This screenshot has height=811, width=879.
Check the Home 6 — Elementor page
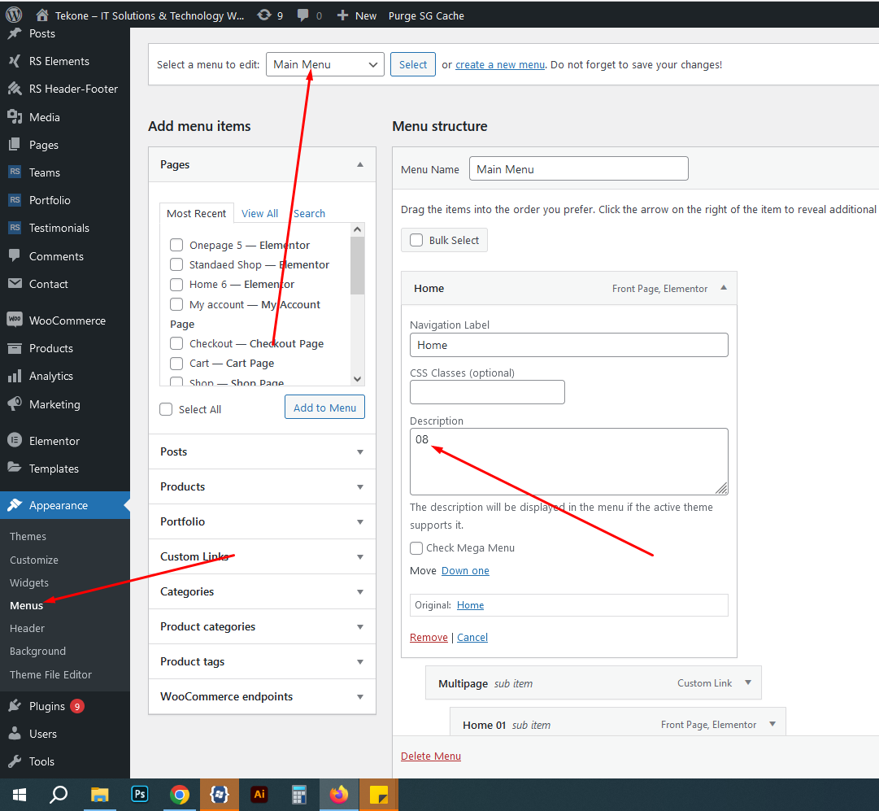pos(176,285)
